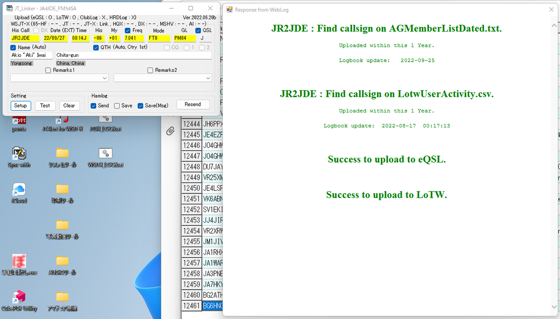
Task: Maximize the JT_Linker window
Action: [191, 8]
